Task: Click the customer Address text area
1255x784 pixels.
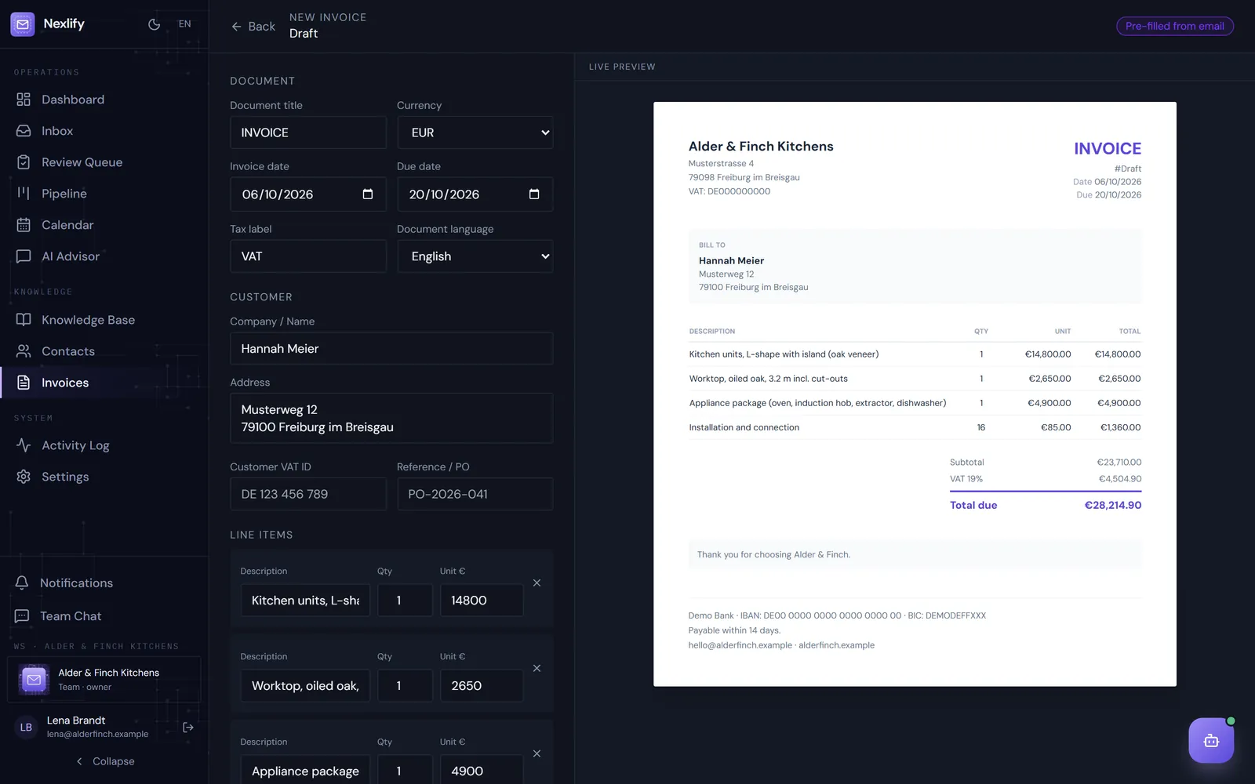Action: [x=391, y=419]
